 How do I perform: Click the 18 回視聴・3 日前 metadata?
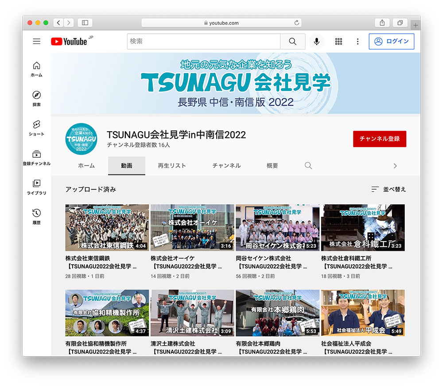341,276
